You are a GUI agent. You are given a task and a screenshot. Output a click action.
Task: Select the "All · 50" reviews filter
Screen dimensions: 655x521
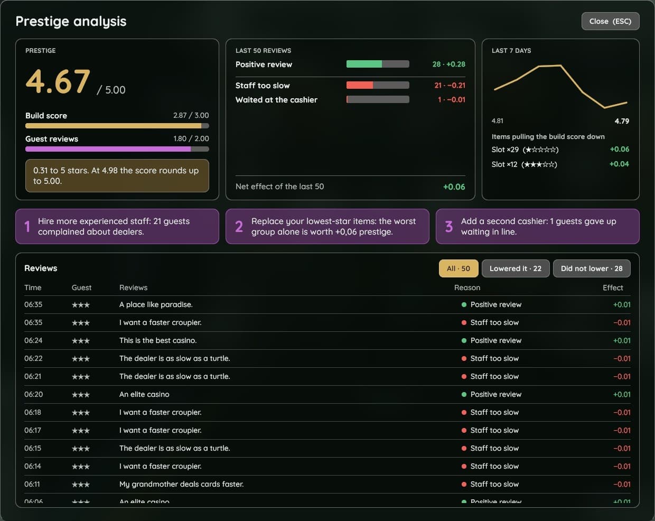(458, 268)
